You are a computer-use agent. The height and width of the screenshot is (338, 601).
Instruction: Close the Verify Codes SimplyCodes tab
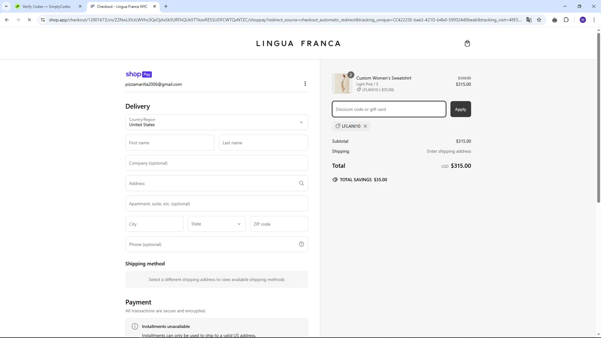tap(80, 6)
